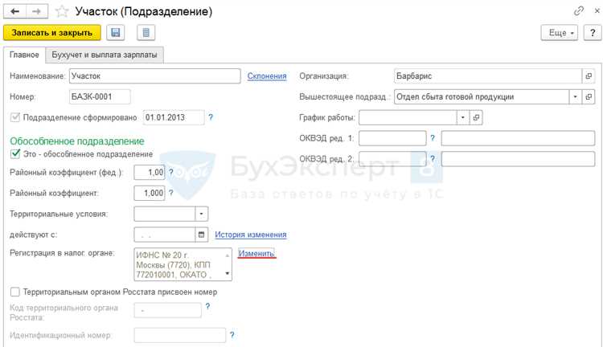Open calendar picker for действуют с
Viewport: 603px width, 347px height.
(x=201, y=235)
